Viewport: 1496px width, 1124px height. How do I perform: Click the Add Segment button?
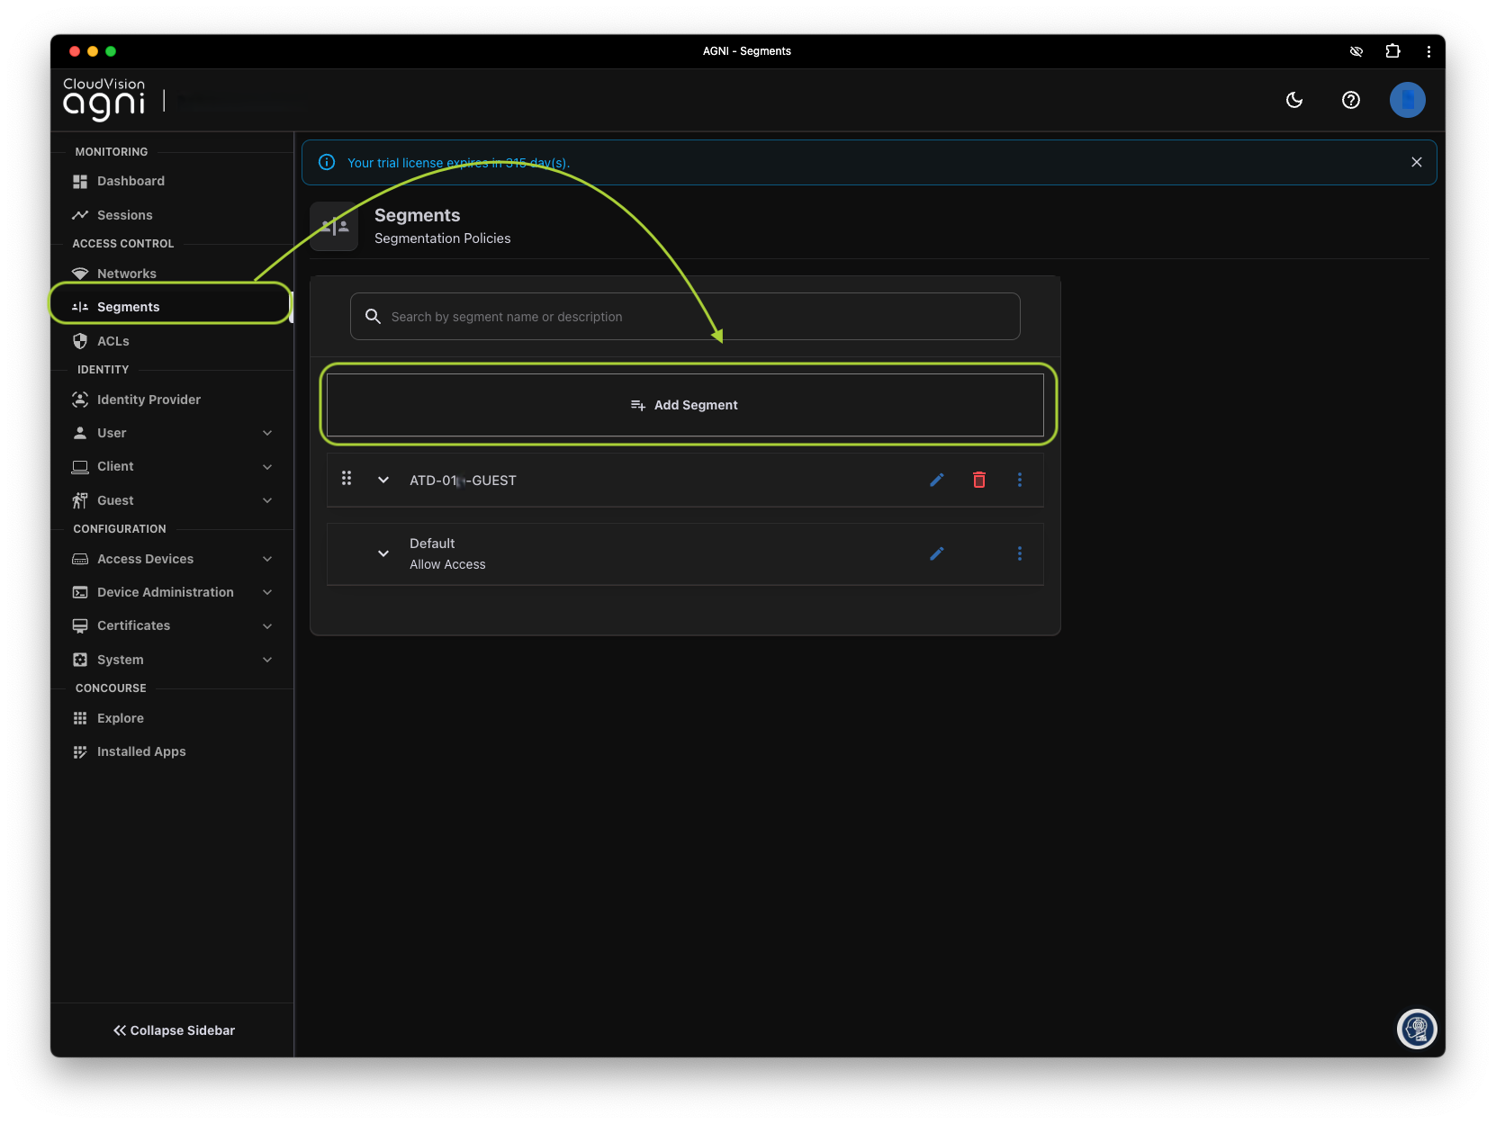[x=684, y=405]
